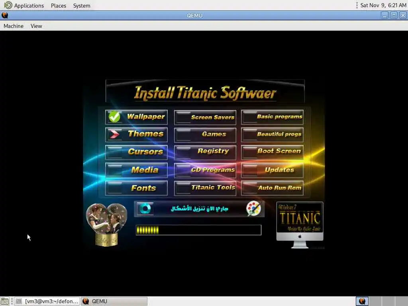Select the Games button
408x306 pixels.
tap(205, 135)
